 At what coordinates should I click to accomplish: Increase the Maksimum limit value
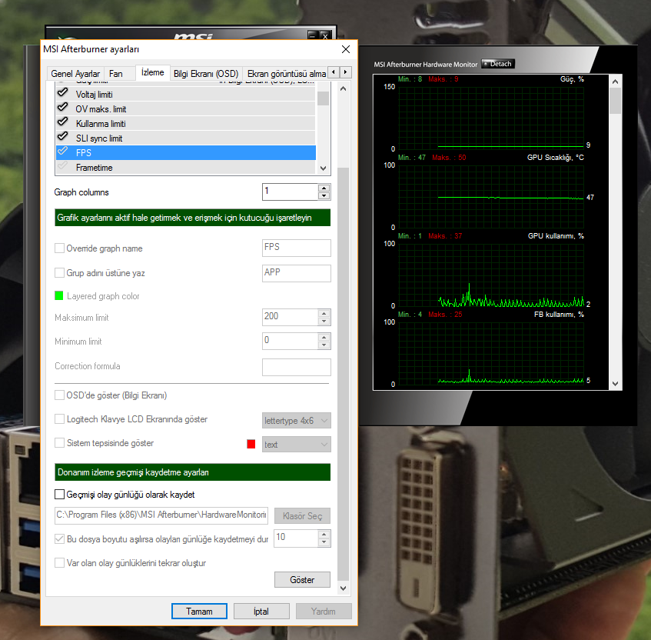[324, 313]
